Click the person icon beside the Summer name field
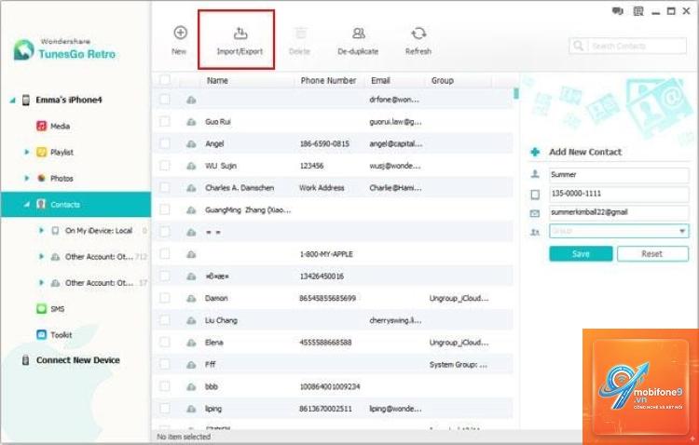 click(535, 174)
